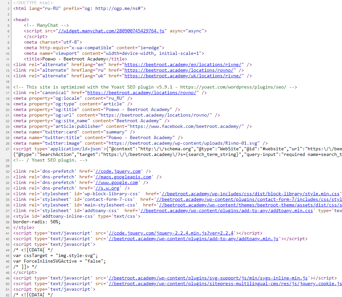Image resolution: width=342 pixels, height=297 pixels.
Task: Click the og:site_name meta tag line
Action: coord(91,121)
